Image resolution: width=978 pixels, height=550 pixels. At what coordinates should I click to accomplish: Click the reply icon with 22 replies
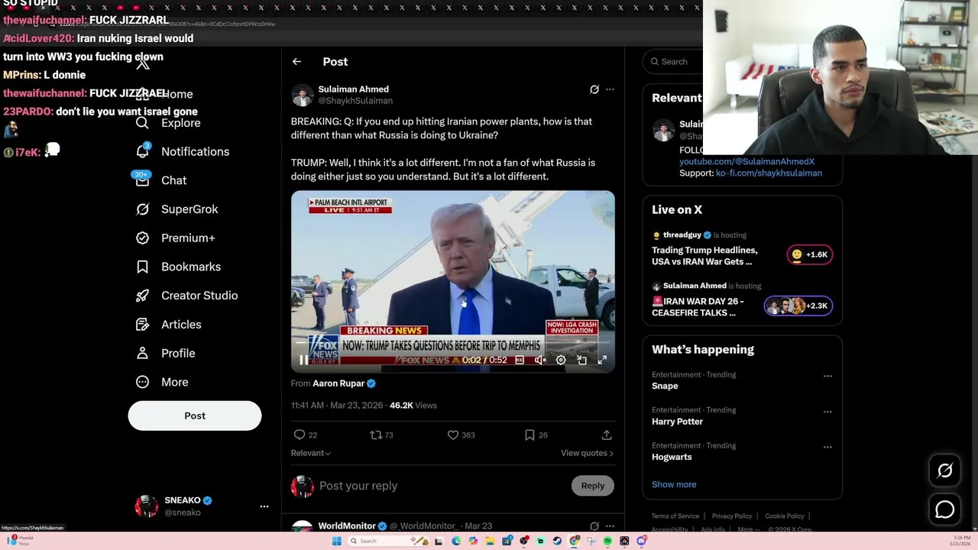(x=300, y=435)
